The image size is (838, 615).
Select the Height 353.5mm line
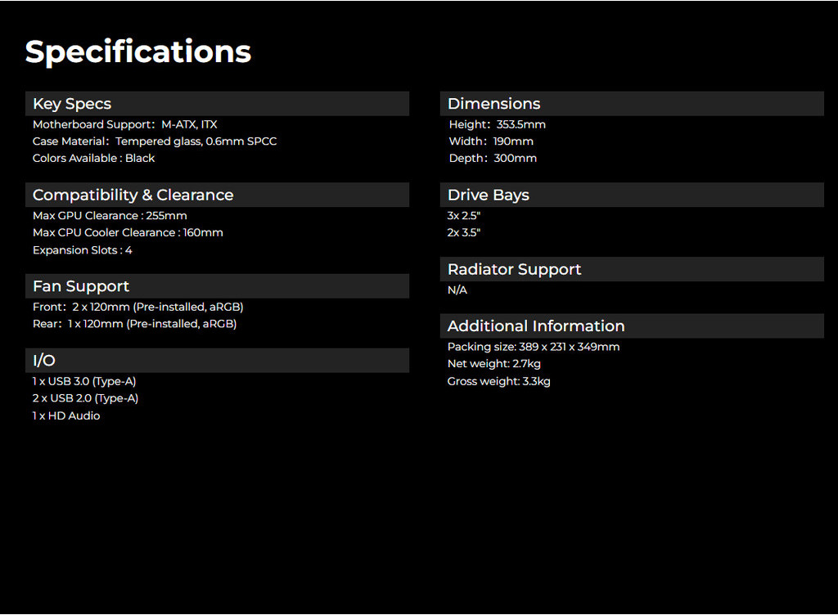497,124
